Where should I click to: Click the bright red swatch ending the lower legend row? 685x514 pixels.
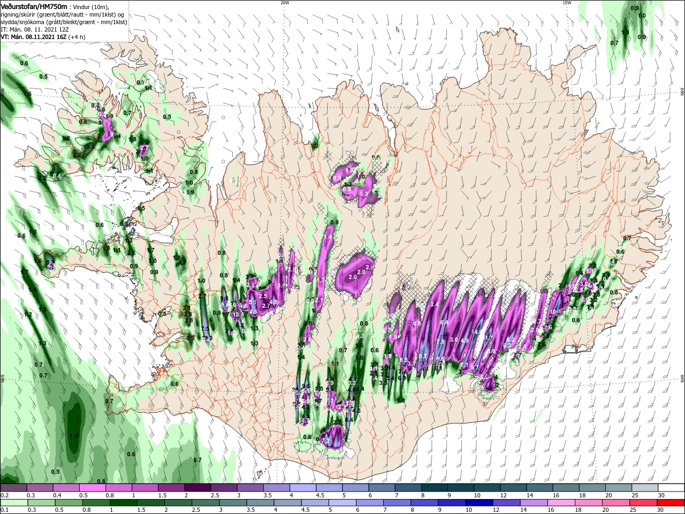click(x=671, y=503)
